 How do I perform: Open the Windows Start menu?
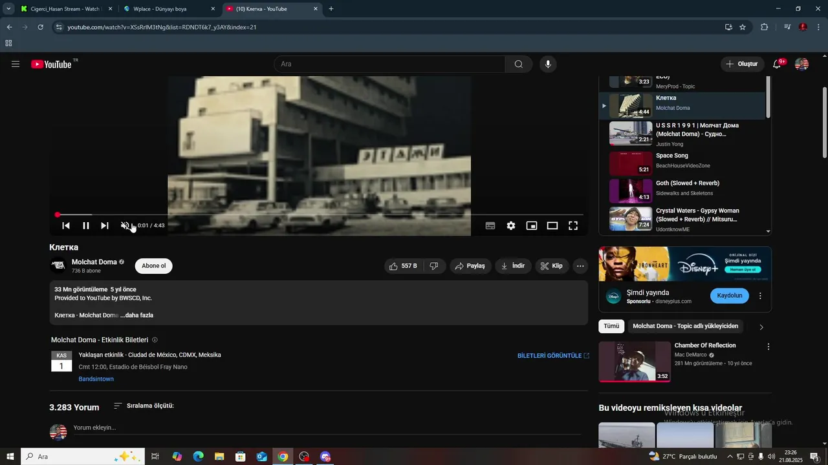coord(10,457)
